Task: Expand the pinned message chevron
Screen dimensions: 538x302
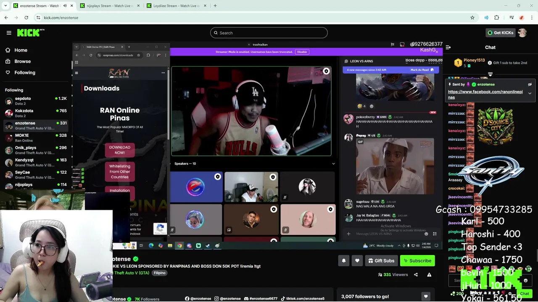Action: click(x=530, y=93)
